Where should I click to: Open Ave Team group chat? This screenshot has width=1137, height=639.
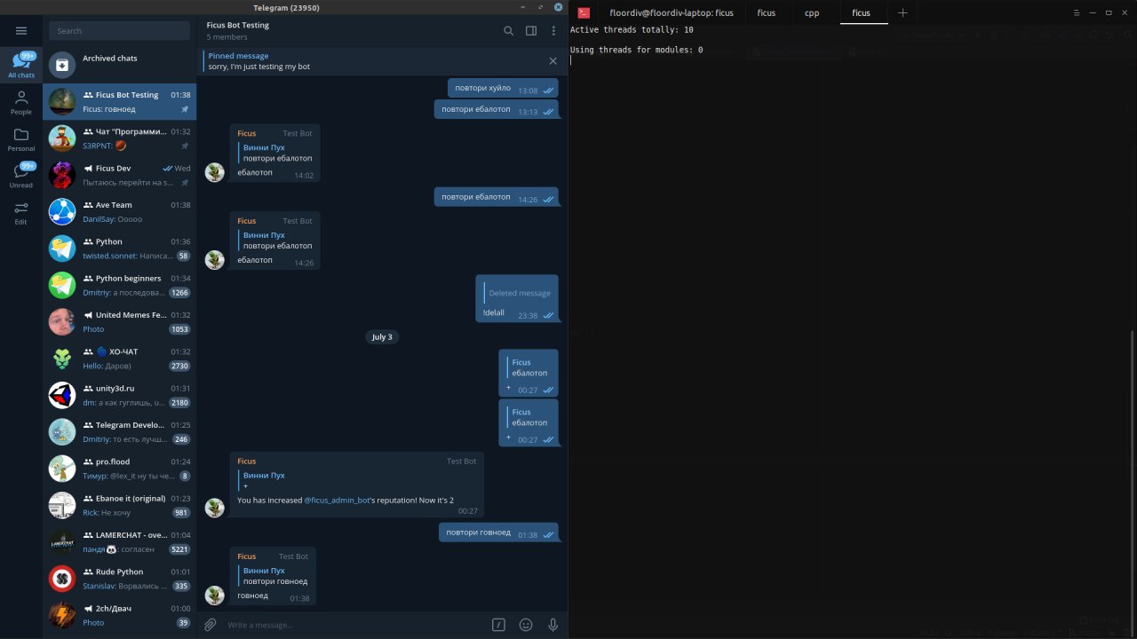point(120,211)
